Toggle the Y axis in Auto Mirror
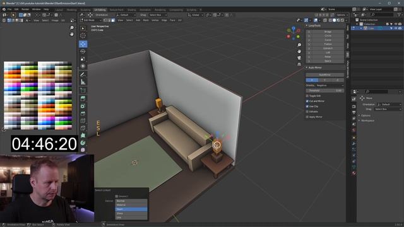This screenshot has height=227, width=404. pyautogui.click(x=324, y=80)
